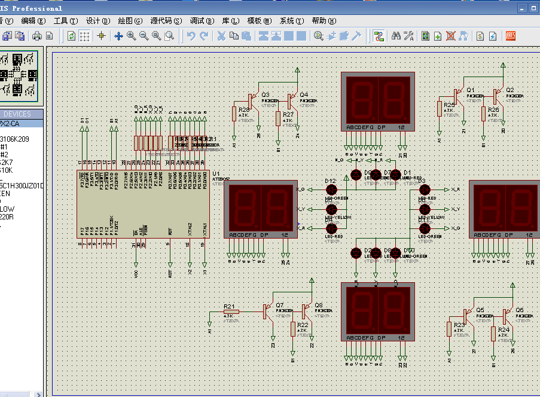Click the zoom out magnifier icon

[144, 36]
